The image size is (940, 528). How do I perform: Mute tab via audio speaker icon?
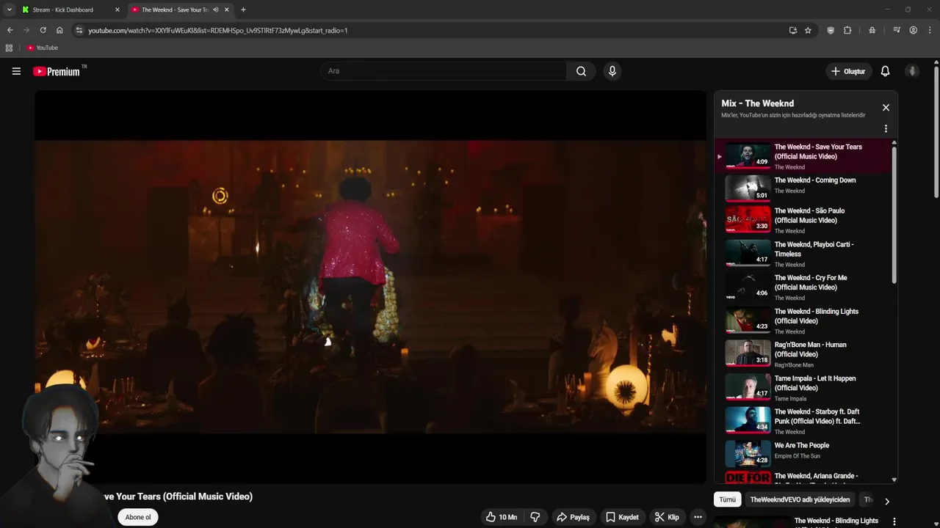tap(215, 10)
